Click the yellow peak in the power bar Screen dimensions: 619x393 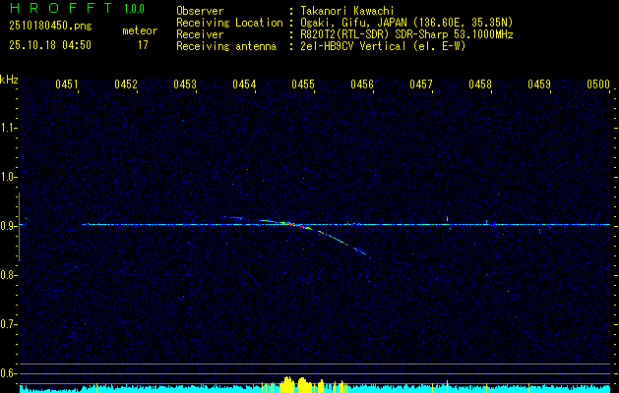287,384
